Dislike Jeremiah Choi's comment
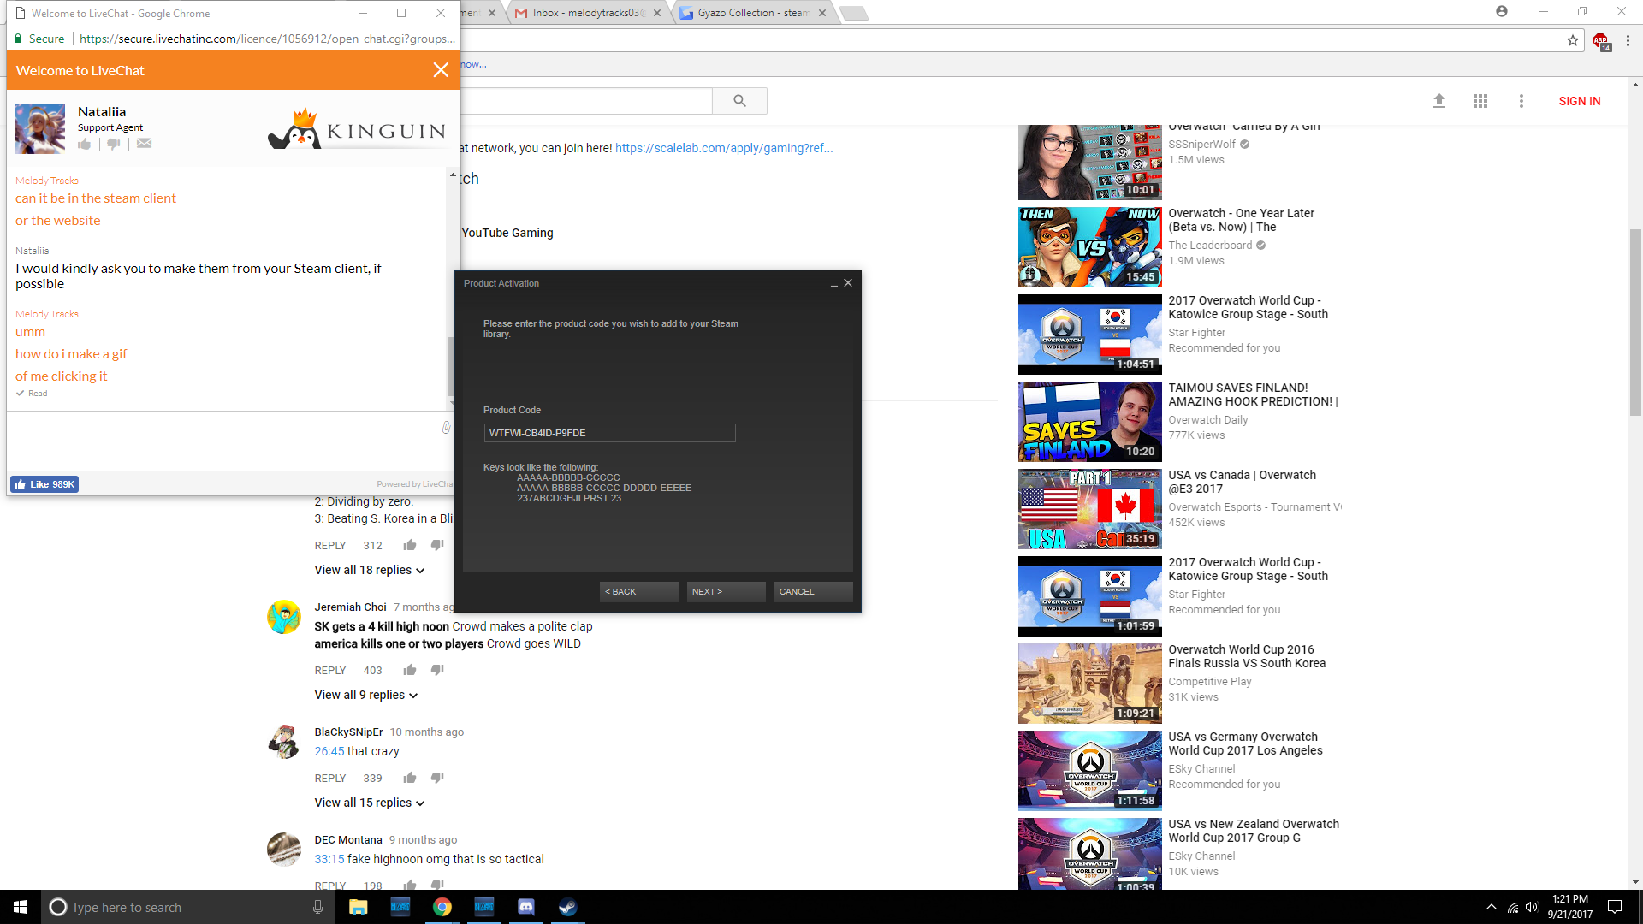The width and height of the screenshot is (1643, 924). [437, 670]
